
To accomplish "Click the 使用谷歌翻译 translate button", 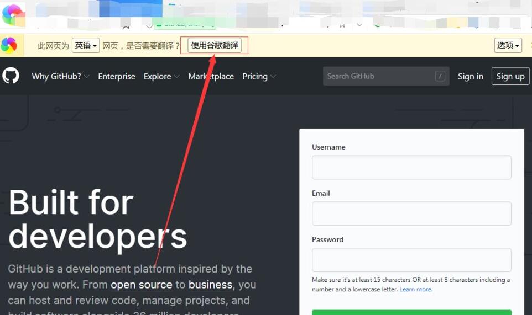I will coord(215,45).
